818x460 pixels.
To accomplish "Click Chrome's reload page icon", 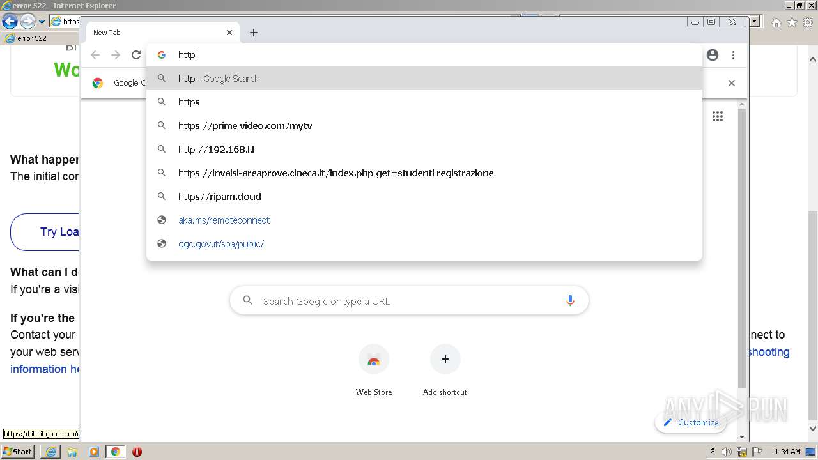I will point(136,55).
